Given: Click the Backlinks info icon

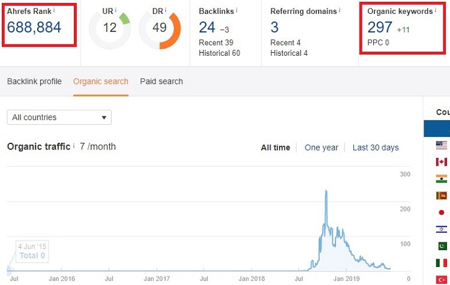Looking at the screenshot, I should click(236, 10).
